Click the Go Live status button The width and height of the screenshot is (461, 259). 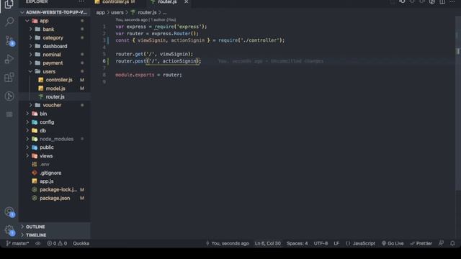393,243
